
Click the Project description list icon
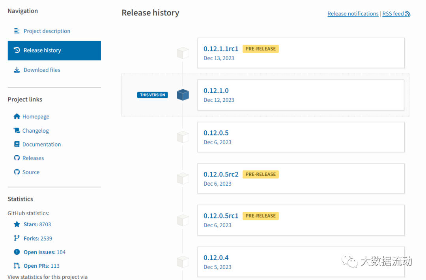pyautogui.click(x=16, y=31)
